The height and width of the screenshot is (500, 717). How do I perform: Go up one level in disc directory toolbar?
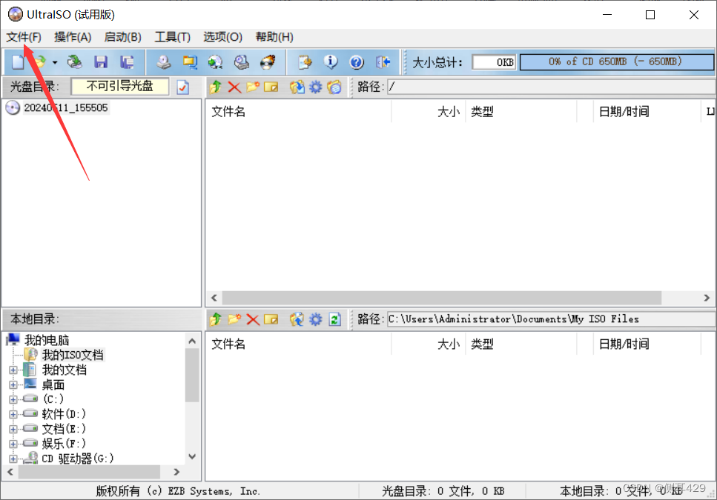click(x=215, y=87)
